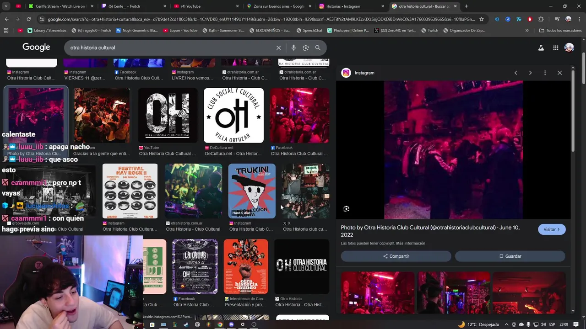Open Chrome three-dot menu
586x329 pixels.
(x=580, y=19)
